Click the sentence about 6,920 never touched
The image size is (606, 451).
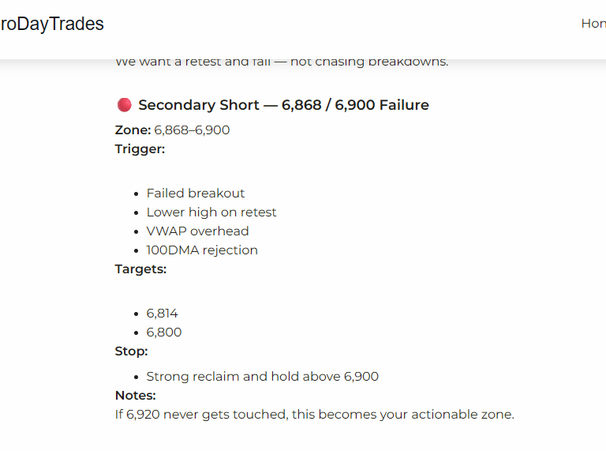314,414
